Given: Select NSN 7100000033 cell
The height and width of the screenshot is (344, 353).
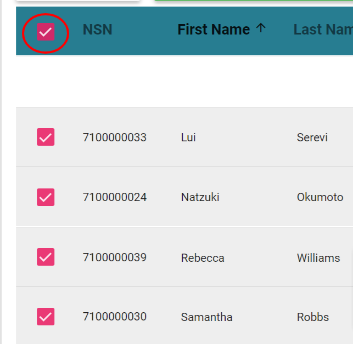Looking at the screenshot, I should [115, 137].
